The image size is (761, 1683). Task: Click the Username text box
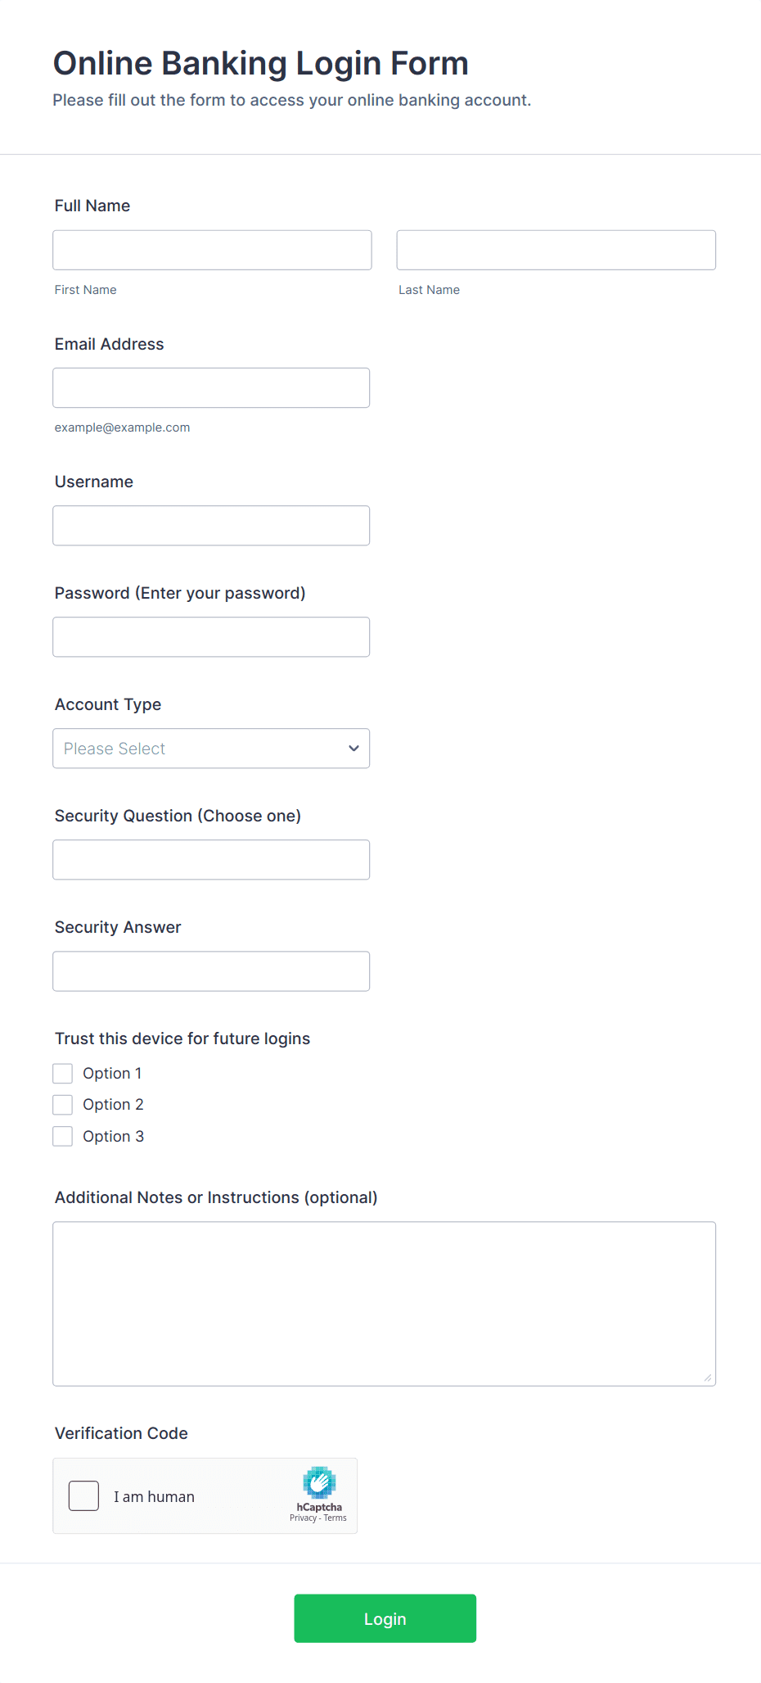[211, 526]
